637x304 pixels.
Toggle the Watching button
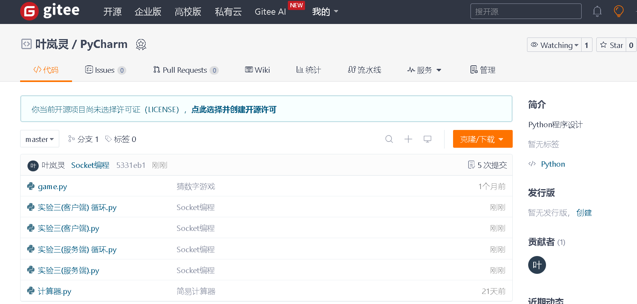(x=554, y=45)
